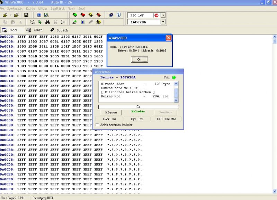
Task: Click the main hex view down scroll arrow
Action: coord(275,191)
